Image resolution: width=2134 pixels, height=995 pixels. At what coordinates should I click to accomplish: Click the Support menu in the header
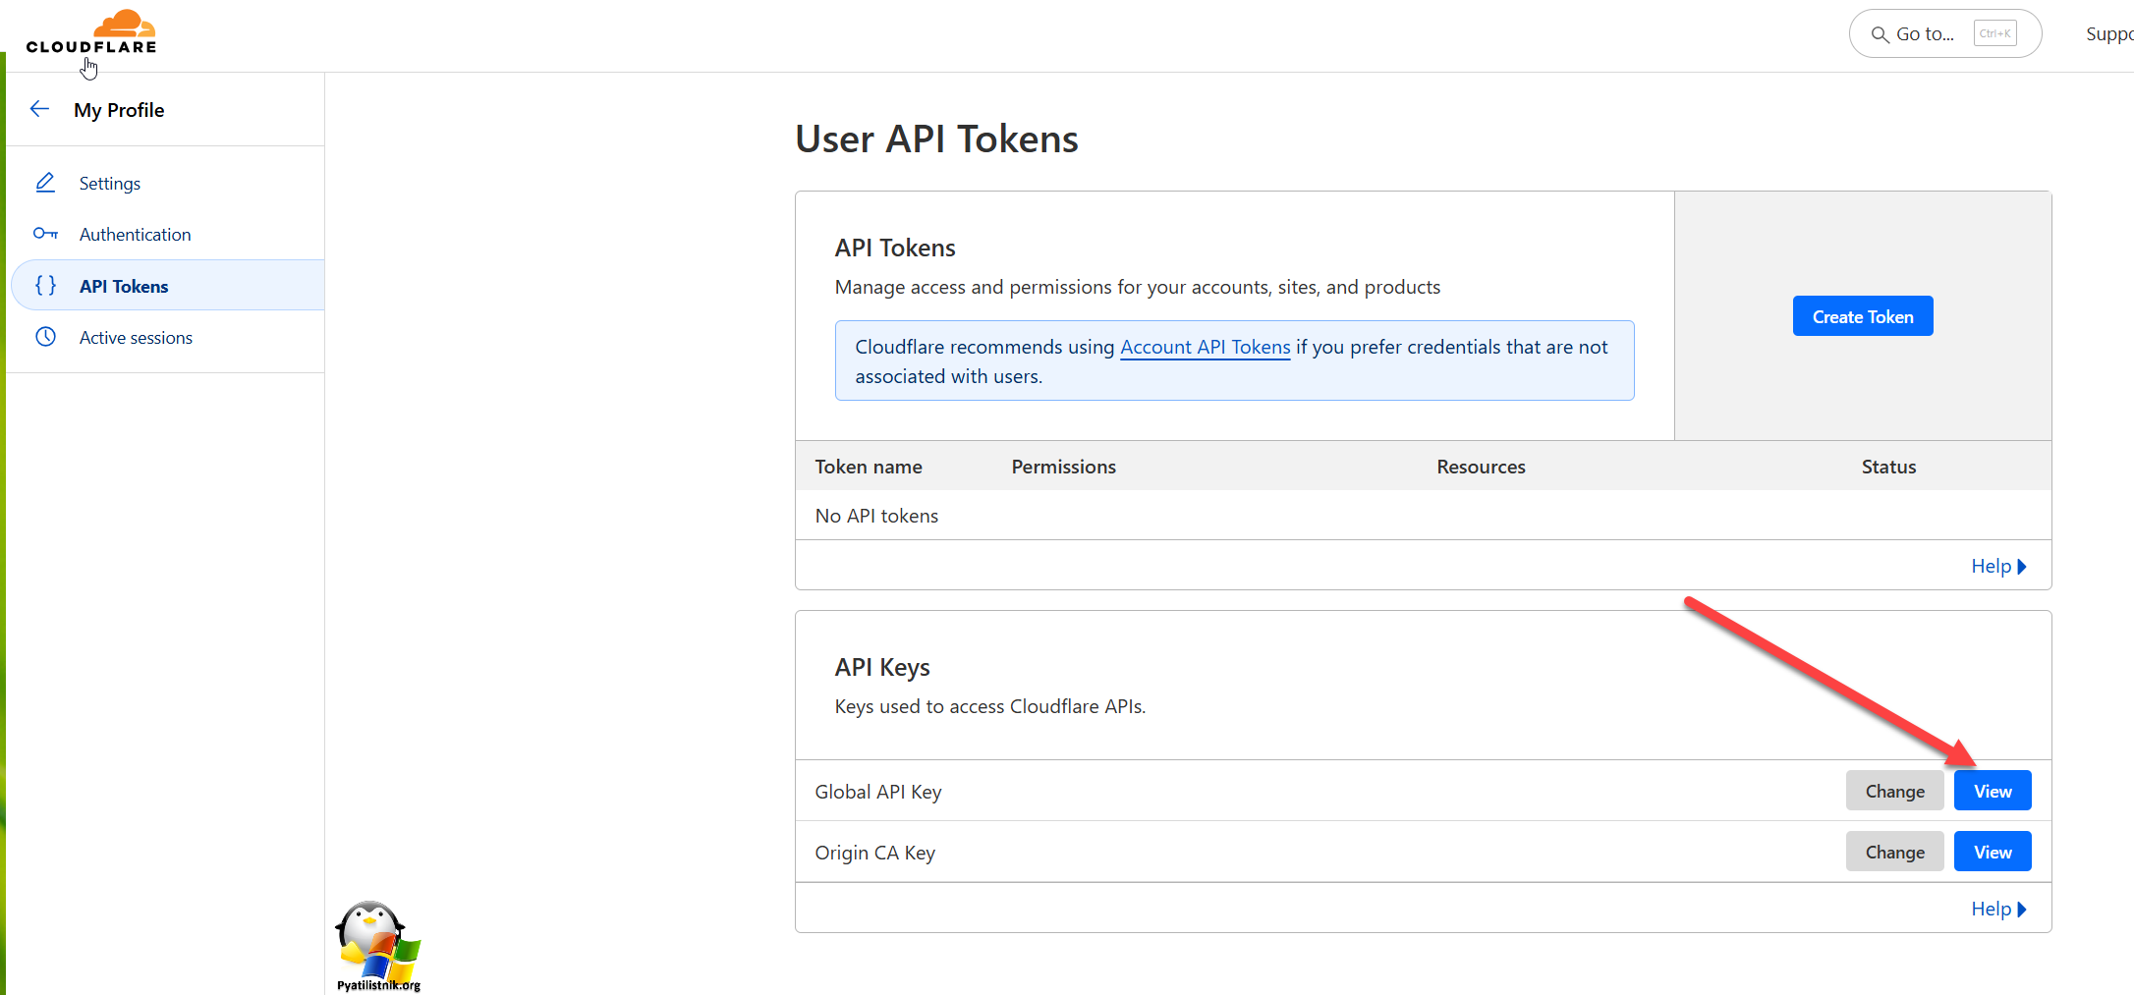pos(2109,34)
